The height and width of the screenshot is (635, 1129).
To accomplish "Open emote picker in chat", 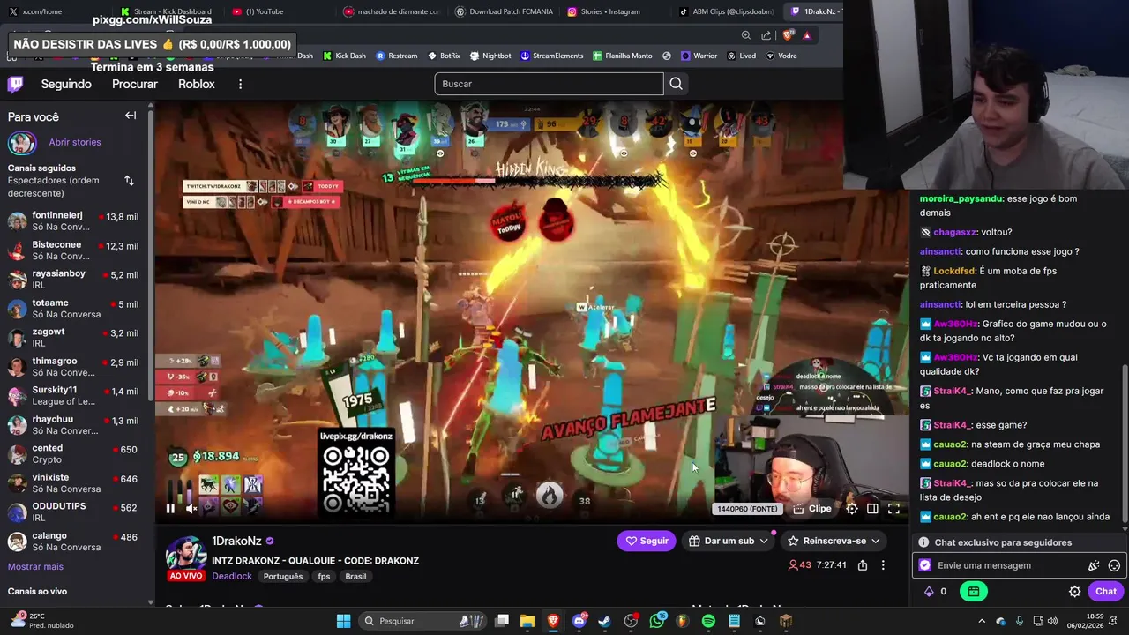I will point(1114,565).
